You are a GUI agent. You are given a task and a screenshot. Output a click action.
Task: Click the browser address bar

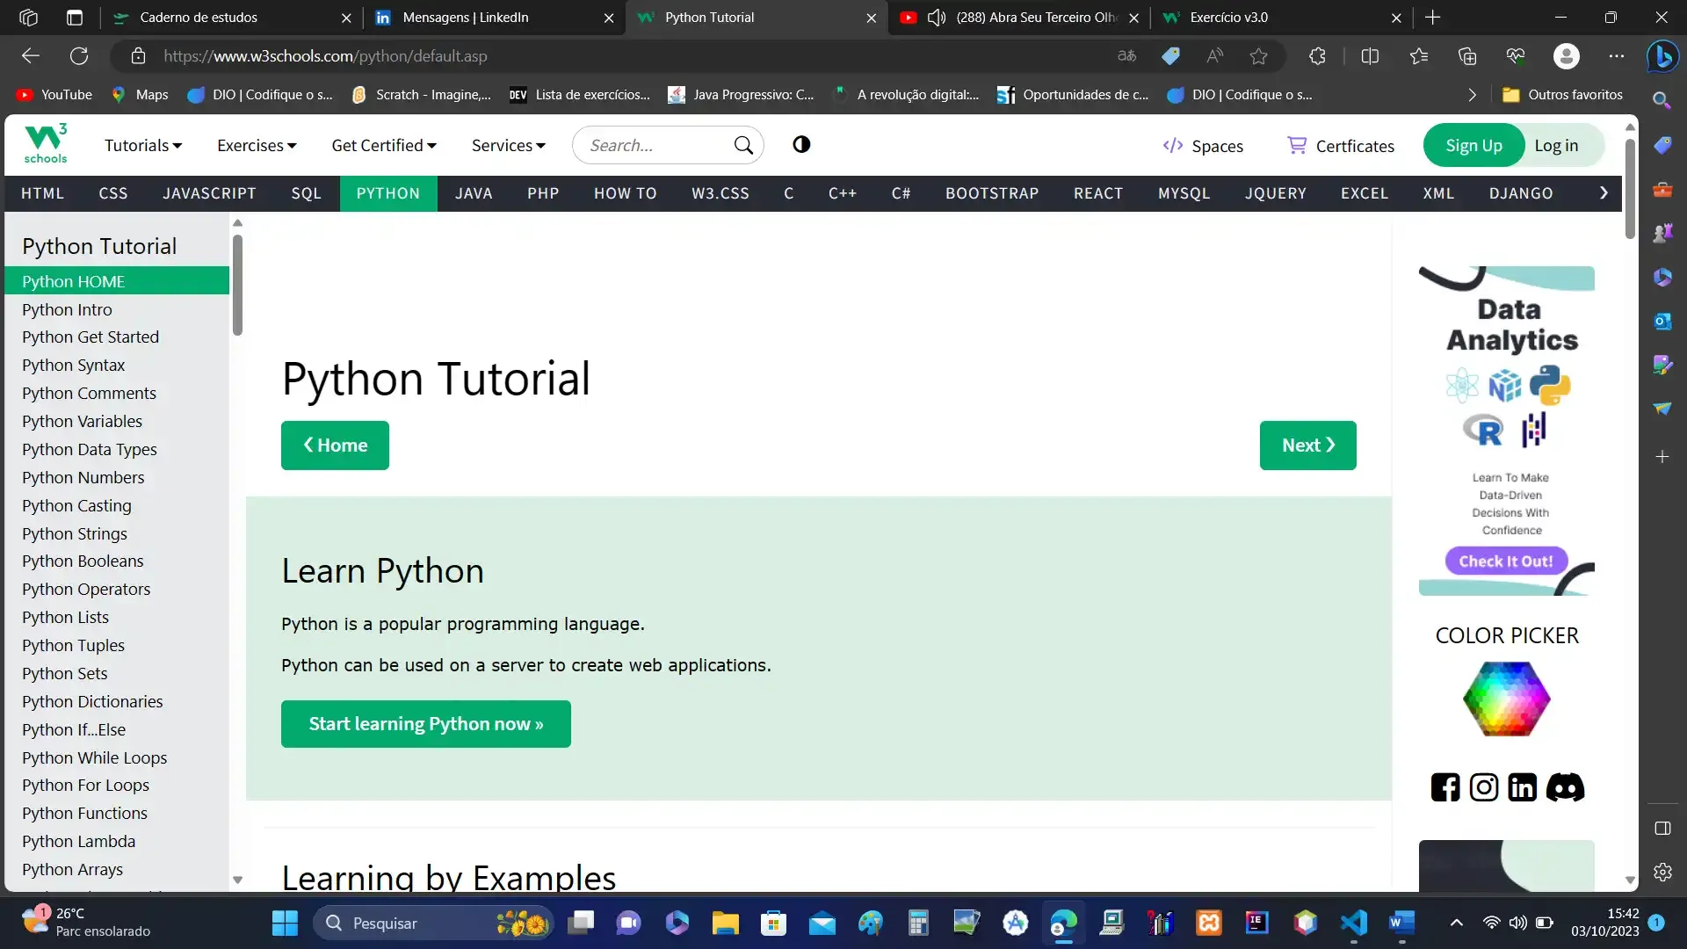coord(615,56)
